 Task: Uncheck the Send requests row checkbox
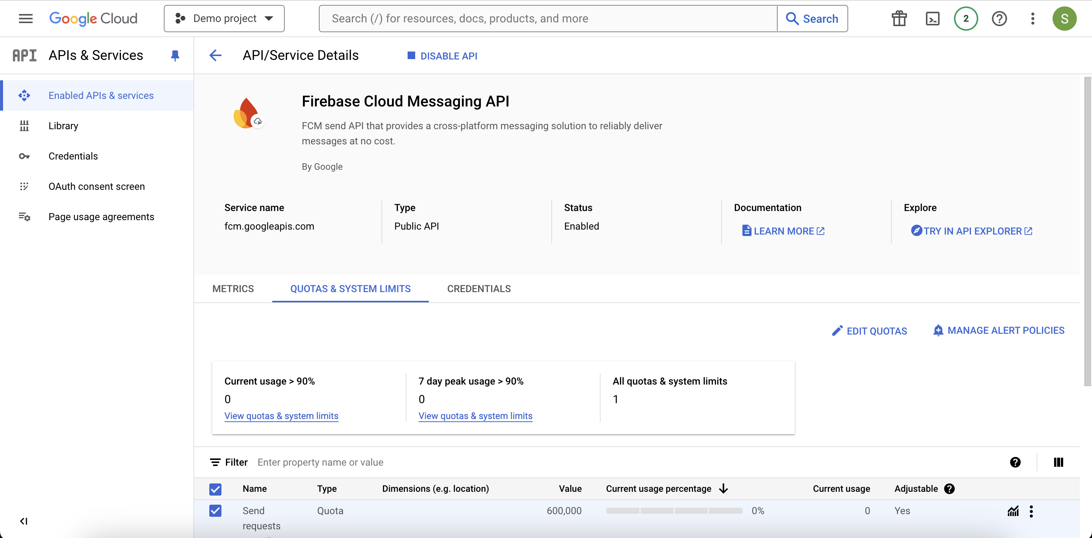coord(215,511)
